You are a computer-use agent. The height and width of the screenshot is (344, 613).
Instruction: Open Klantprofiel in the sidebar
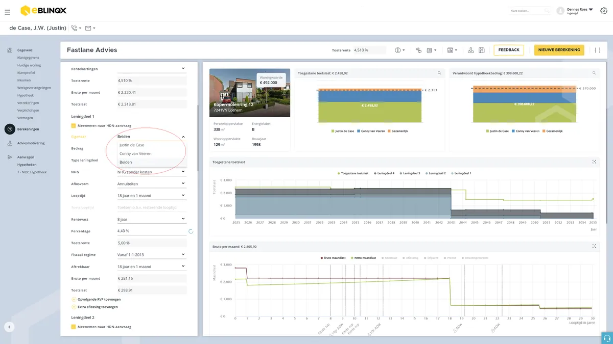(26, 73)
